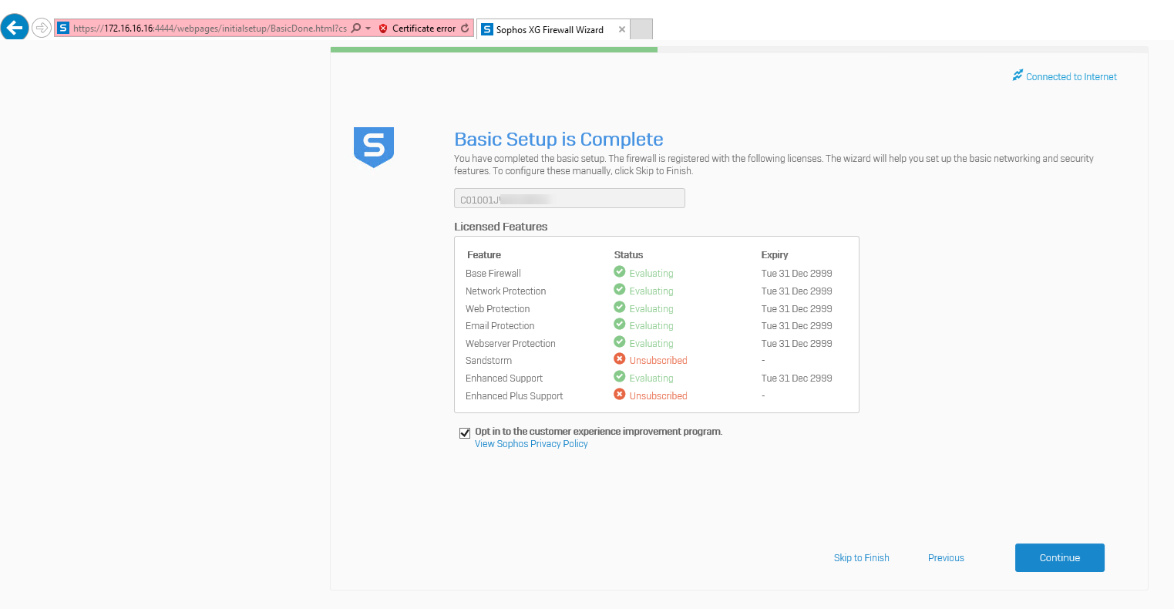Click the Feature column header
Screen dimensions: 1174x609
(x=484, y=255)
